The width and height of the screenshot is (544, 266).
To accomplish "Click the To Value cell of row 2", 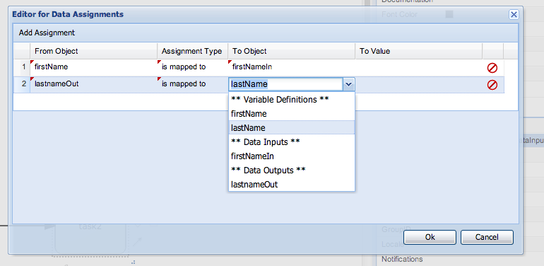I will 419,85.
